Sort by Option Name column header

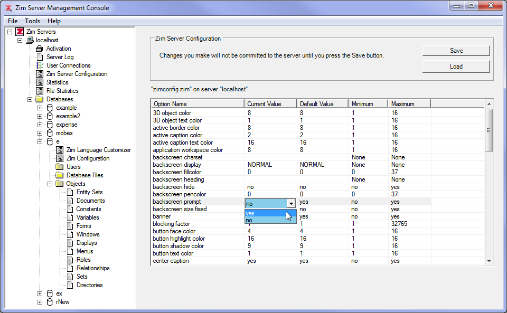pyautogui.click(x=198, y=103)
